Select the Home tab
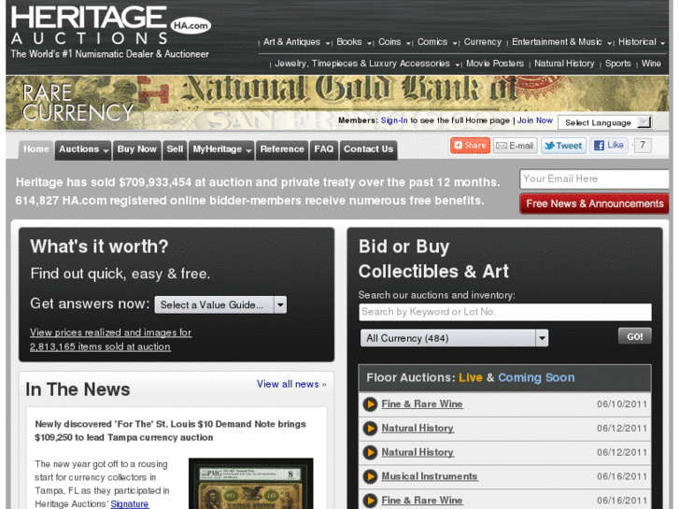Screen dimensions: 679x509 (x=36, y=149)
